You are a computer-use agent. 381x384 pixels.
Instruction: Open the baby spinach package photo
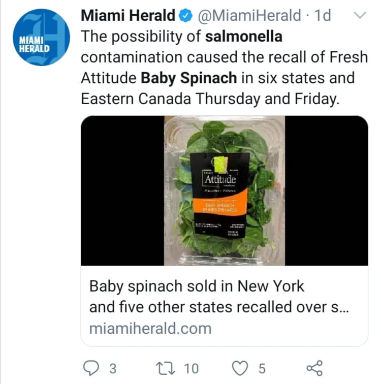224,190
